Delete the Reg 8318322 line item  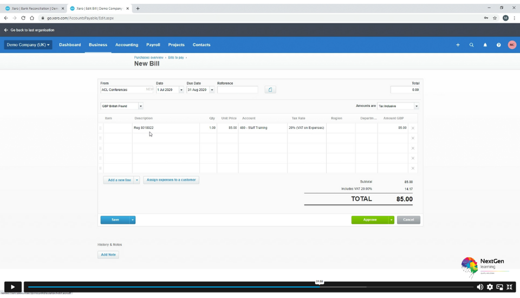click(x=413, y=128)
